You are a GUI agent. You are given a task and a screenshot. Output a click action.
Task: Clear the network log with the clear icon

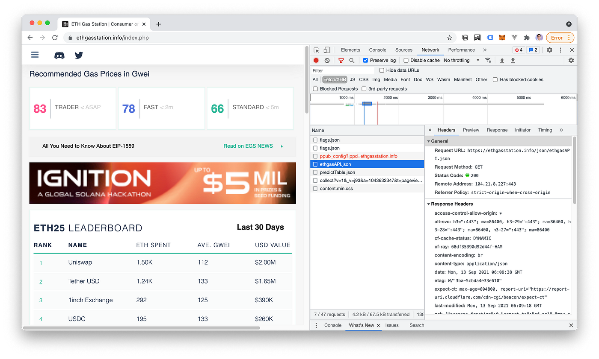click(326, 60)
